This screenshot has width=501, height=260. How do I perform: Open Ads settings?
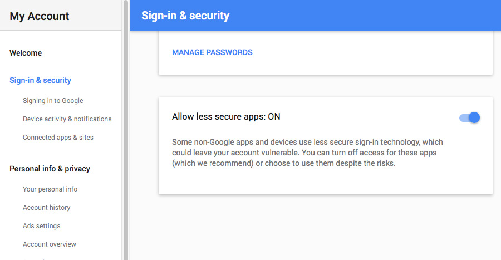[x=42, y=226]
